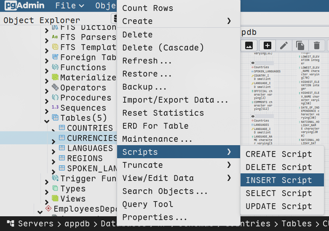Click Properties... in context menu

point(155,217)
